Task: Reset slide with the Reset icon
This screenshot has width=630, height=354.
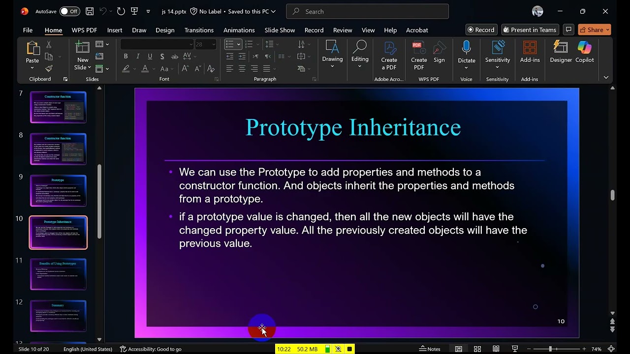Action: pos(99,57)
